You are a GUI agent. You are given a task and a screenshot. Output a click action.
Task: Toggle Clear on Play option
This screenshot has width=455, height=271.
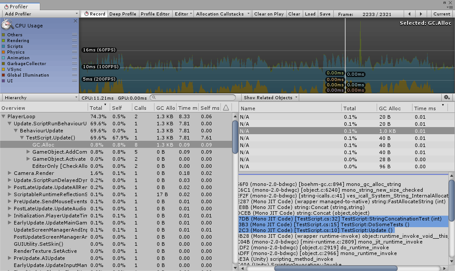point(269,14)
